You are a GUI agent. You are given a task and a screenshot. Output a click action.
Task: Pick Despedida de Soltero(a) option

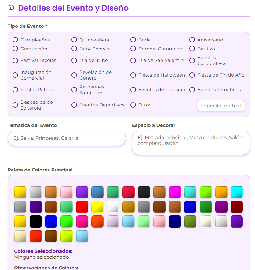pos(15,105)
